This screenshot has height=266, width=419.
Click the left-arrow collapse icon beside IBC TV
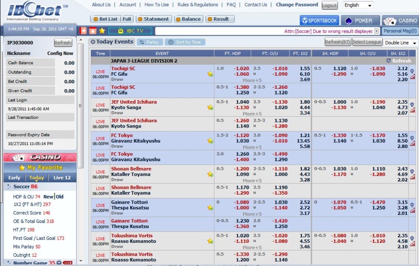(83, 31)
